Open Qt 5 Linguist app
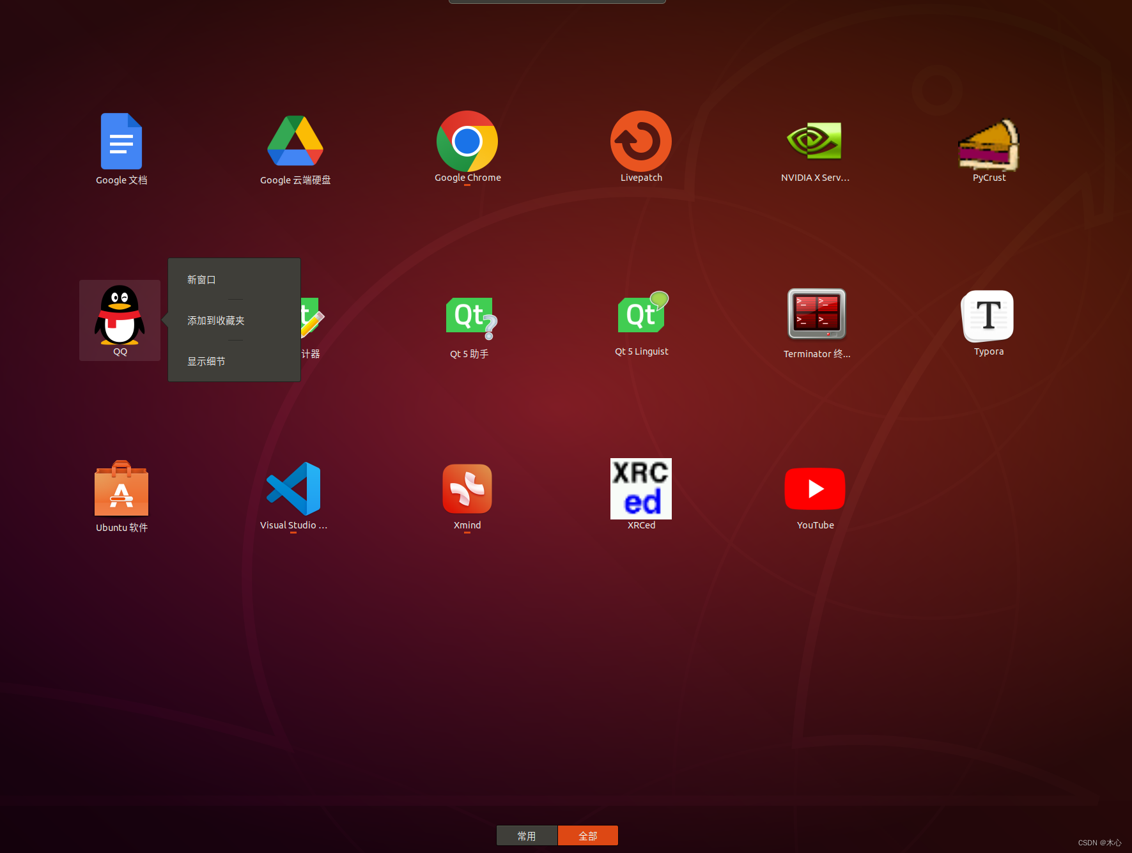Viewport: 1132px width, 853px height. [643, 312]
